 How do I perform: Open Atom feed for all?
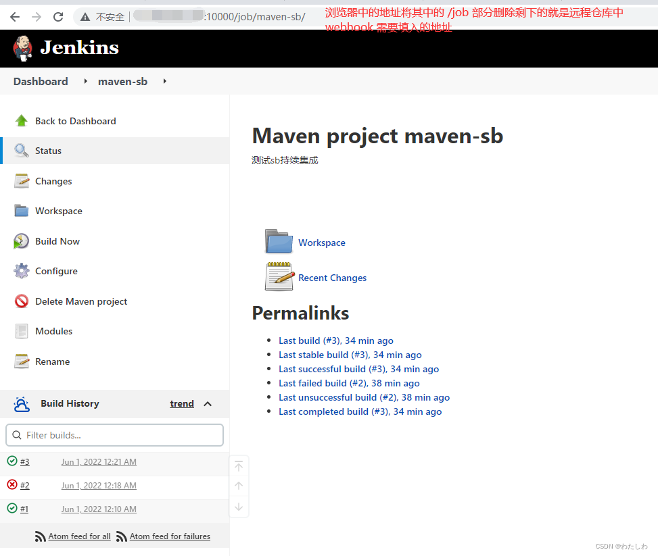[79, 536]
